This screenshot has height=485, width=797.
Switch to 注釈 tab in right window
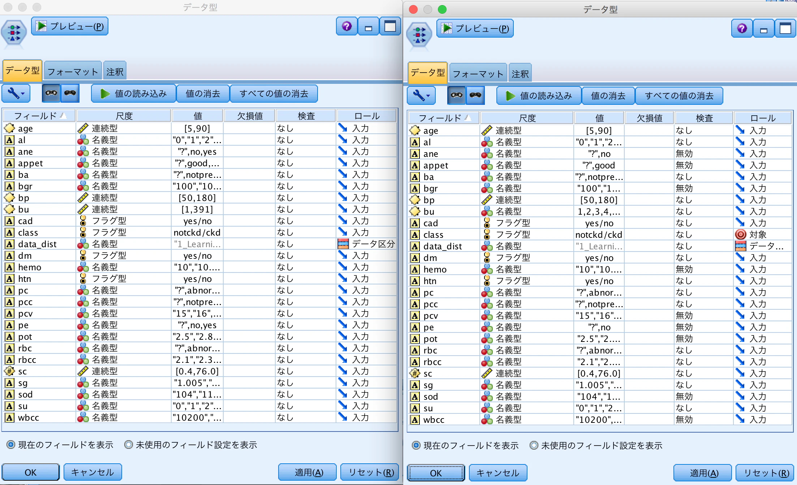520,74
